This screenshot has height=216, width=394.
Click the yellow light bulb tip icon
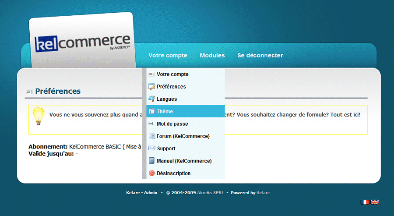pos(39,116)
